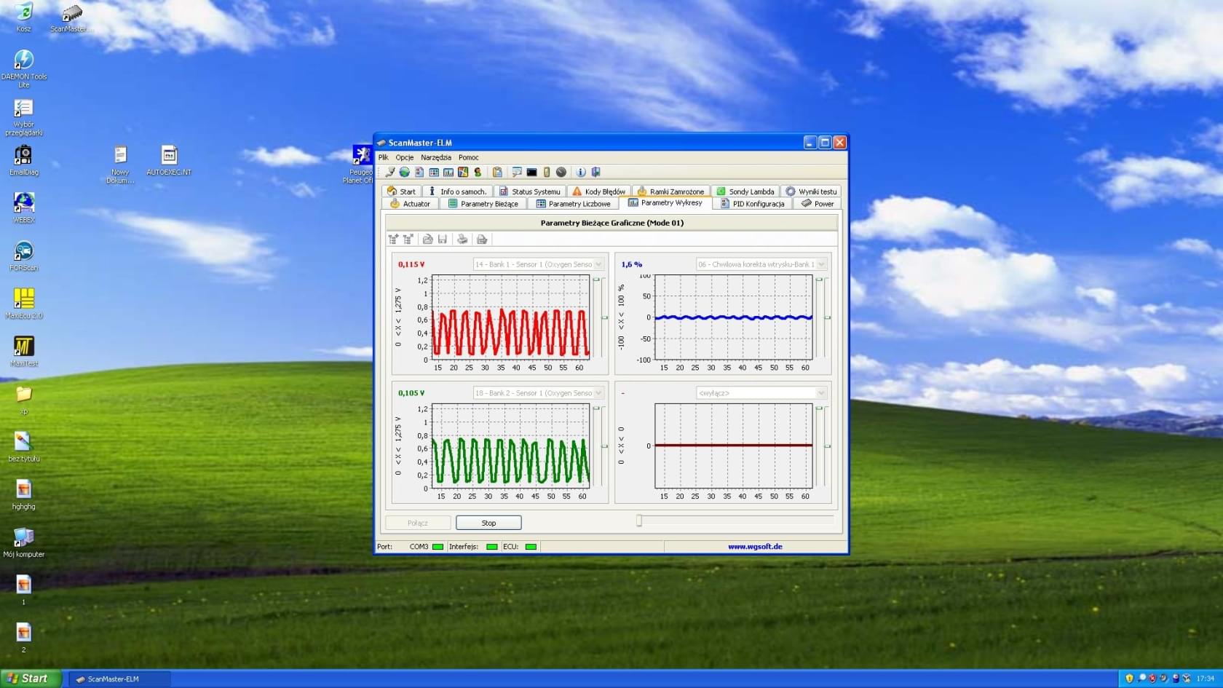Click ScanMaster-ELM taskbar button
1223x688 pixels.
click(120, 679)
